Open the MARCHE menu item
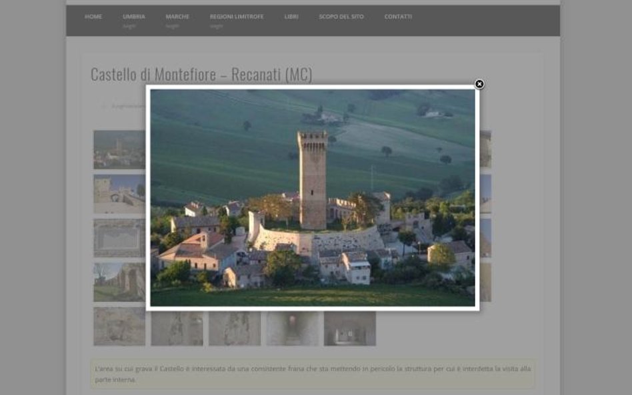Viewport: 632px width, 395px height. coord(177,17)
